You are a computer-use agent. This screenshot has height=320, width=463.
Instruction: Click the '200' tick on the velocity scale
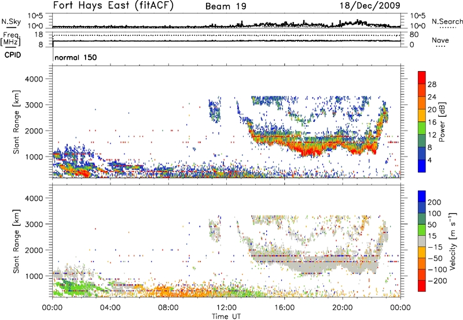[435, 202]
